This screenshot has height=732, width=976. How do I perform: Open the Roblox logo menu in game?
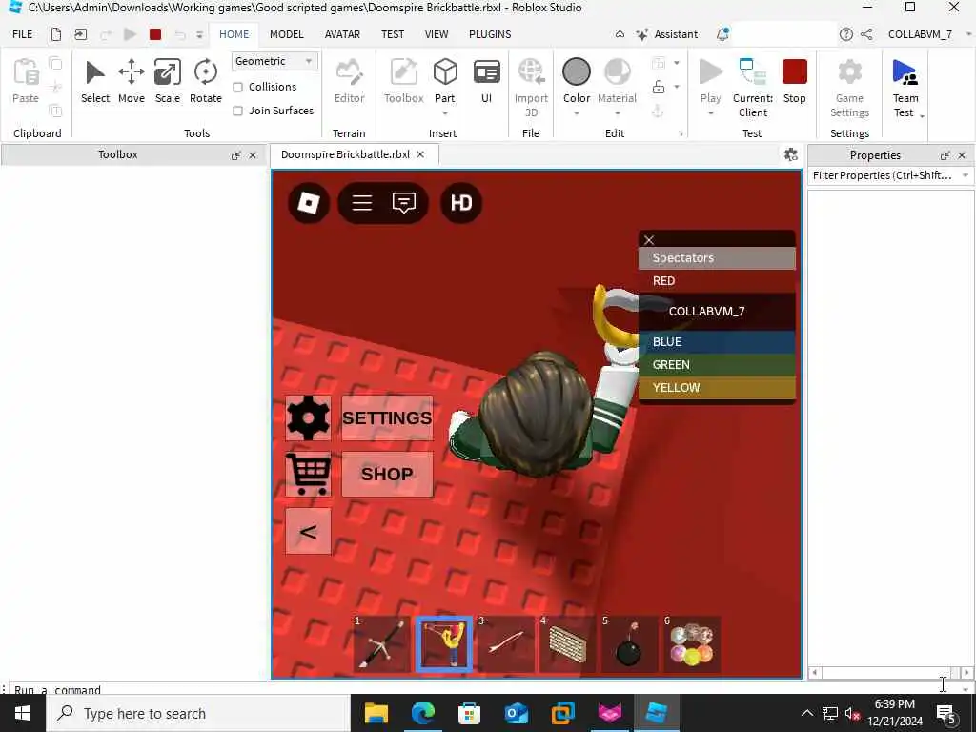309,203
